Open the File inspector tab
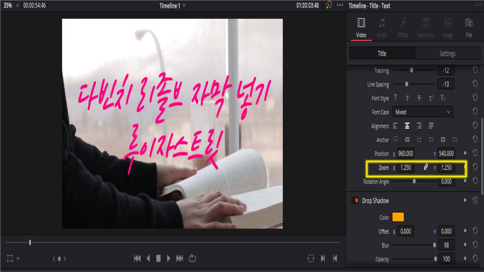This screenshot has width=484, height=272. (x=469, y=28)
